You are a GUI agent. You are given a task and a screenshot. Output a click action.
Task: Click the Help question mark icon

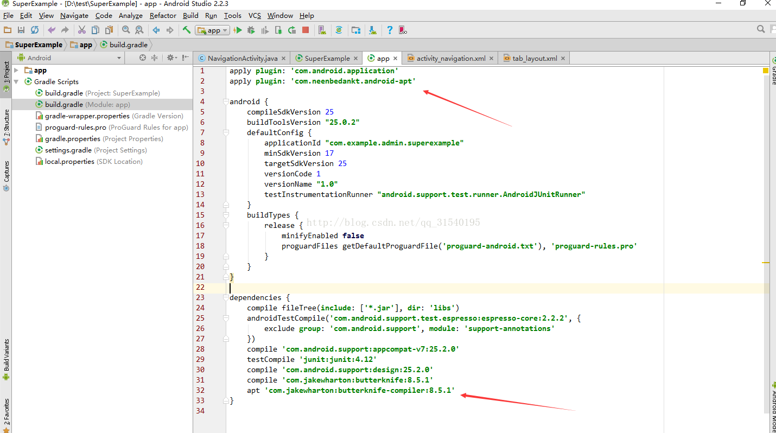[390, 30]
